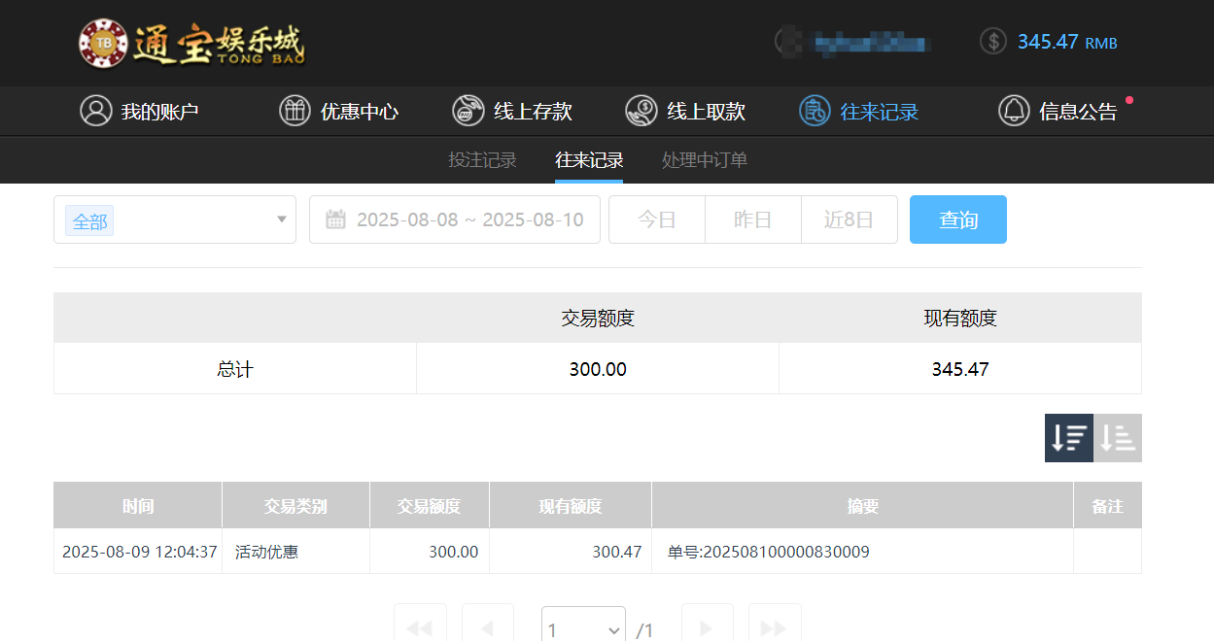
Task: Toggle descending sort order icon
Action: point(1068,438)
